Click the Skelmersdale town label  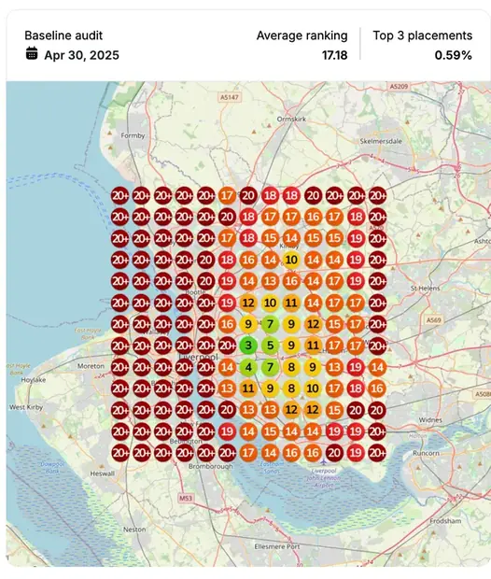(381, 141)
